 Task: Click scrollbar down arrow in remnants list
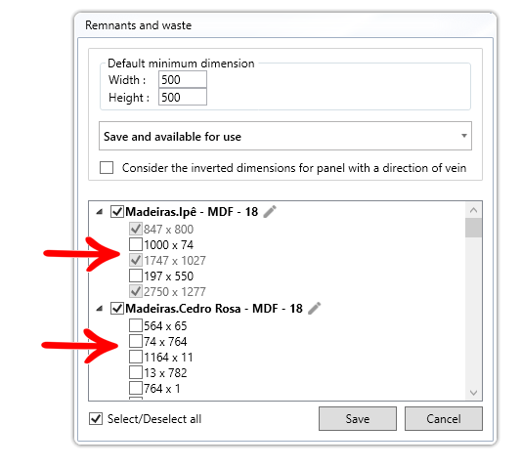pos(473,393)
